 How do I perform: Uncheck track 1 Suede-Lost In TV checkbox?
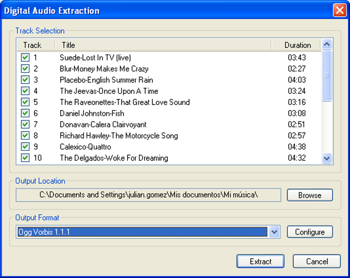pyautogui.click(x=25, y=58)
